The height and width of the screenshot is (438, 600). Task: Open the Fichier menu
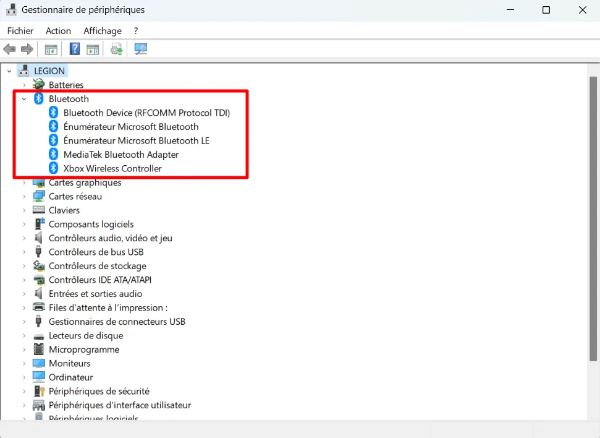point(20,31)
